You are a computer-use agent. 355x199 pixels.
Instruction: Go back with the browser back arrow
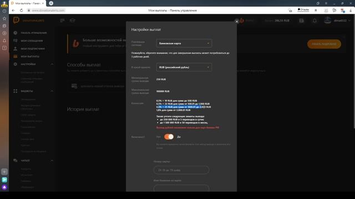point(13,11)
